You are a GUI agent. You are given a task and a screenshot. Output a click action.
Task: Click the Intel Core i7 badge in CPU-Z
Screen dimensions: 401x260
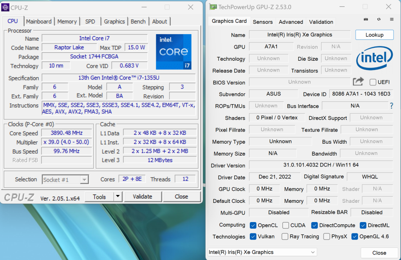173,51
